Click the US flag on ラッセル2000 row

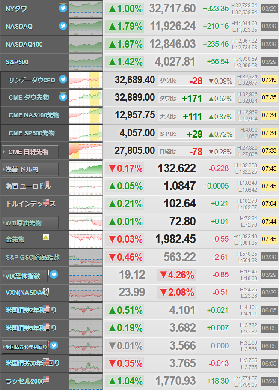(46, 379)
